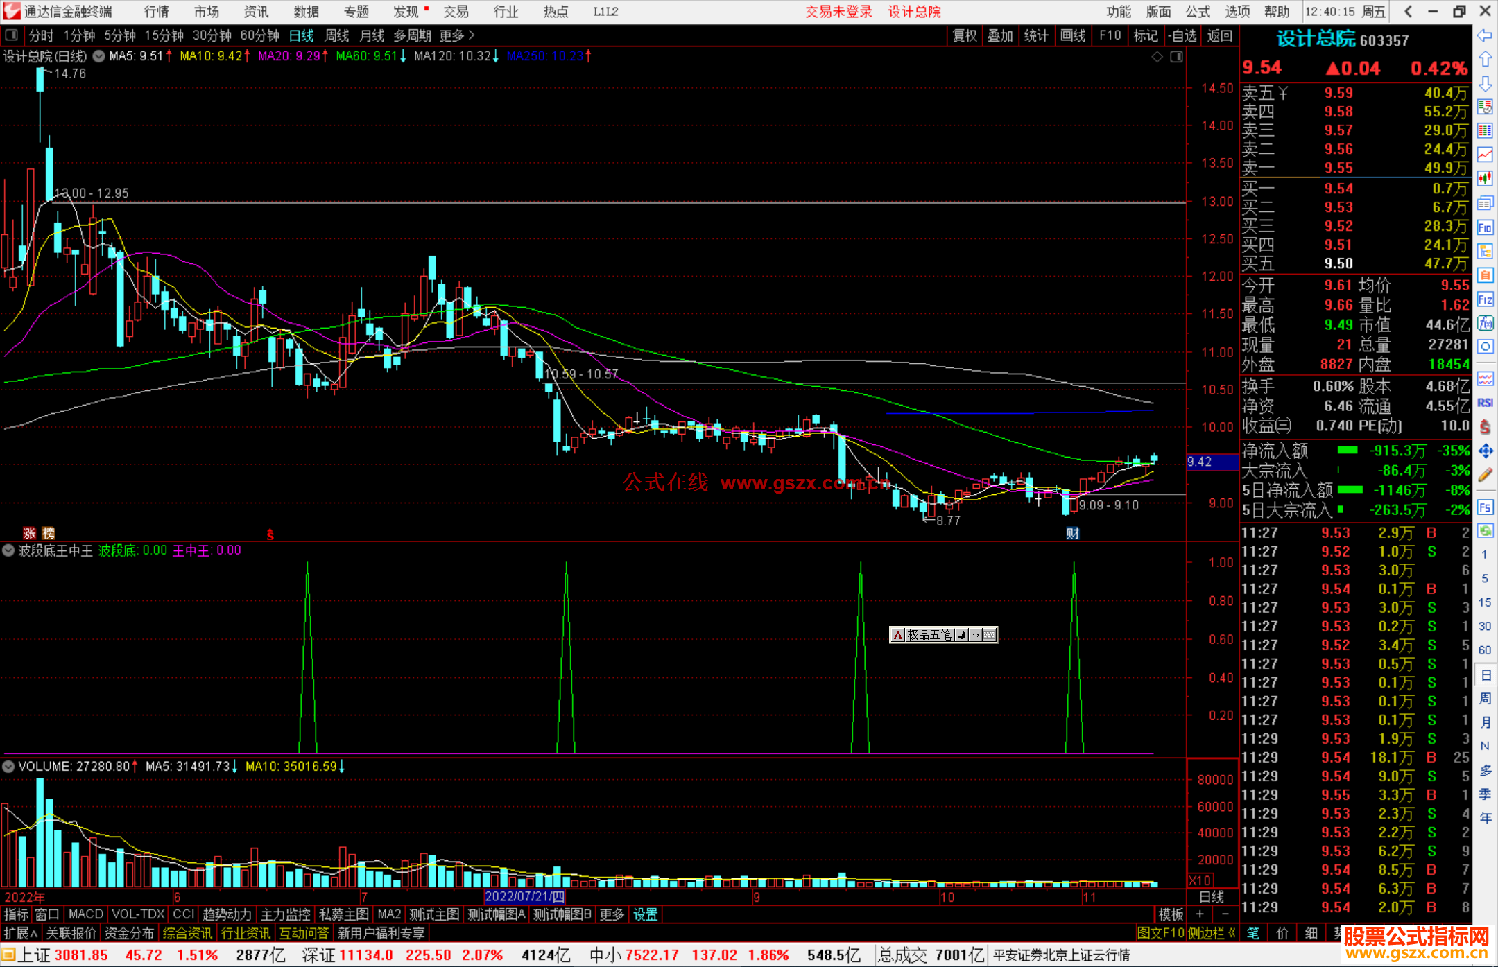The width and height of the screenshot is (1498, 967).
Task: Click the four-arrow move icon in sidebar
Action: (1485, 451)
